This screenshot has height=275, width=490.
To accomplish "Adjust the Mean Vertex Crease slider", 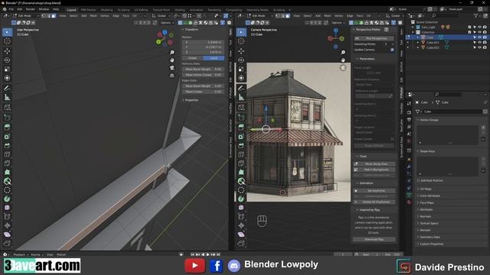I will 203,75.
